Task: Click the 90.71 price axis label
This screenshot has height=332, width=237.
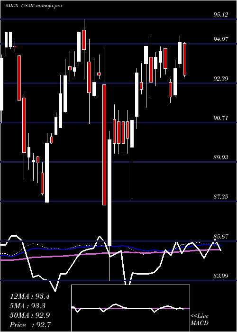Action: point(221,118)
